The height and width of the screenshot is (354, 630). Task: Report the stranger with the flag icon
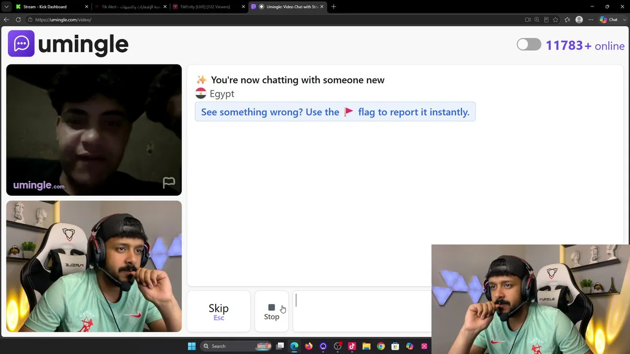tap(169, 183)
